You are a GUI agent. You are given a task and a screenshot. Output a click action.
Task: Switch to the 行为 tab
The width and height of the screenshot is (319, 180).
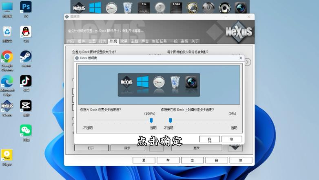pos(102,41)
